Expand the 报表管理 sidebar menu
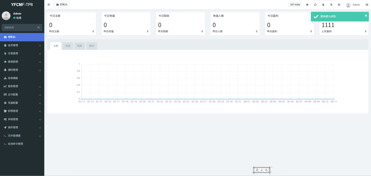This screenshot has height=176, width=371. [22, 86]
